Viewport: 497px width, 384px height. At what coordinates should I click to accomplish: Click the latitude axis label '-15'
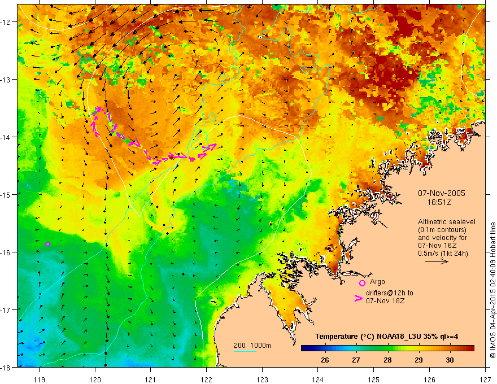click(6, 194)
